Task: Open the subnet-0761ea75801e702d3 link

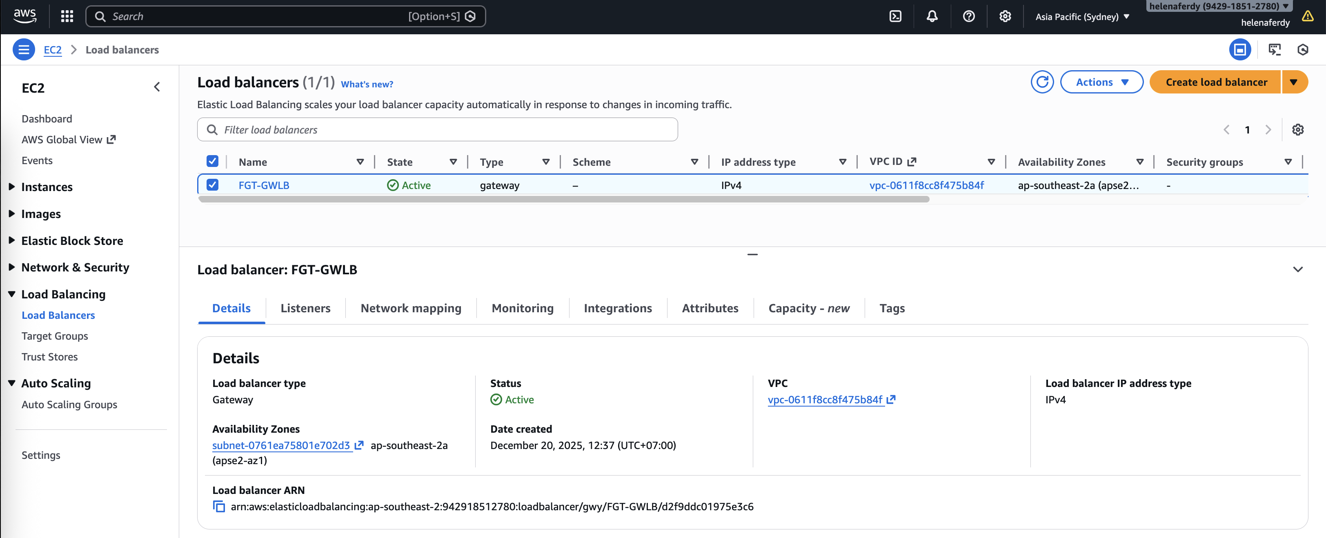Action: [281, 445]
